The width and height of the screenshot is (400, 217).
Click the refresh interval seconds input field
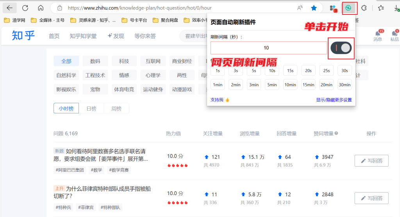point(269,48)
